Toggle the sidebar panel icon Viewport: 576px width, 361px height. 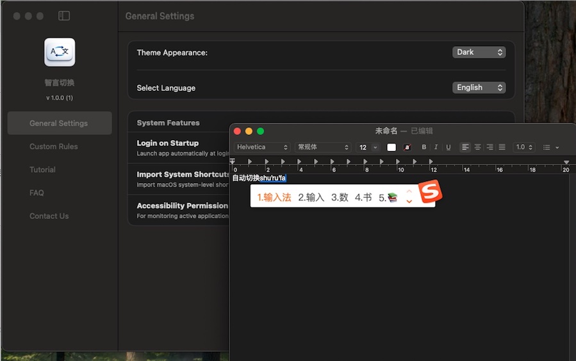(64, 16)
